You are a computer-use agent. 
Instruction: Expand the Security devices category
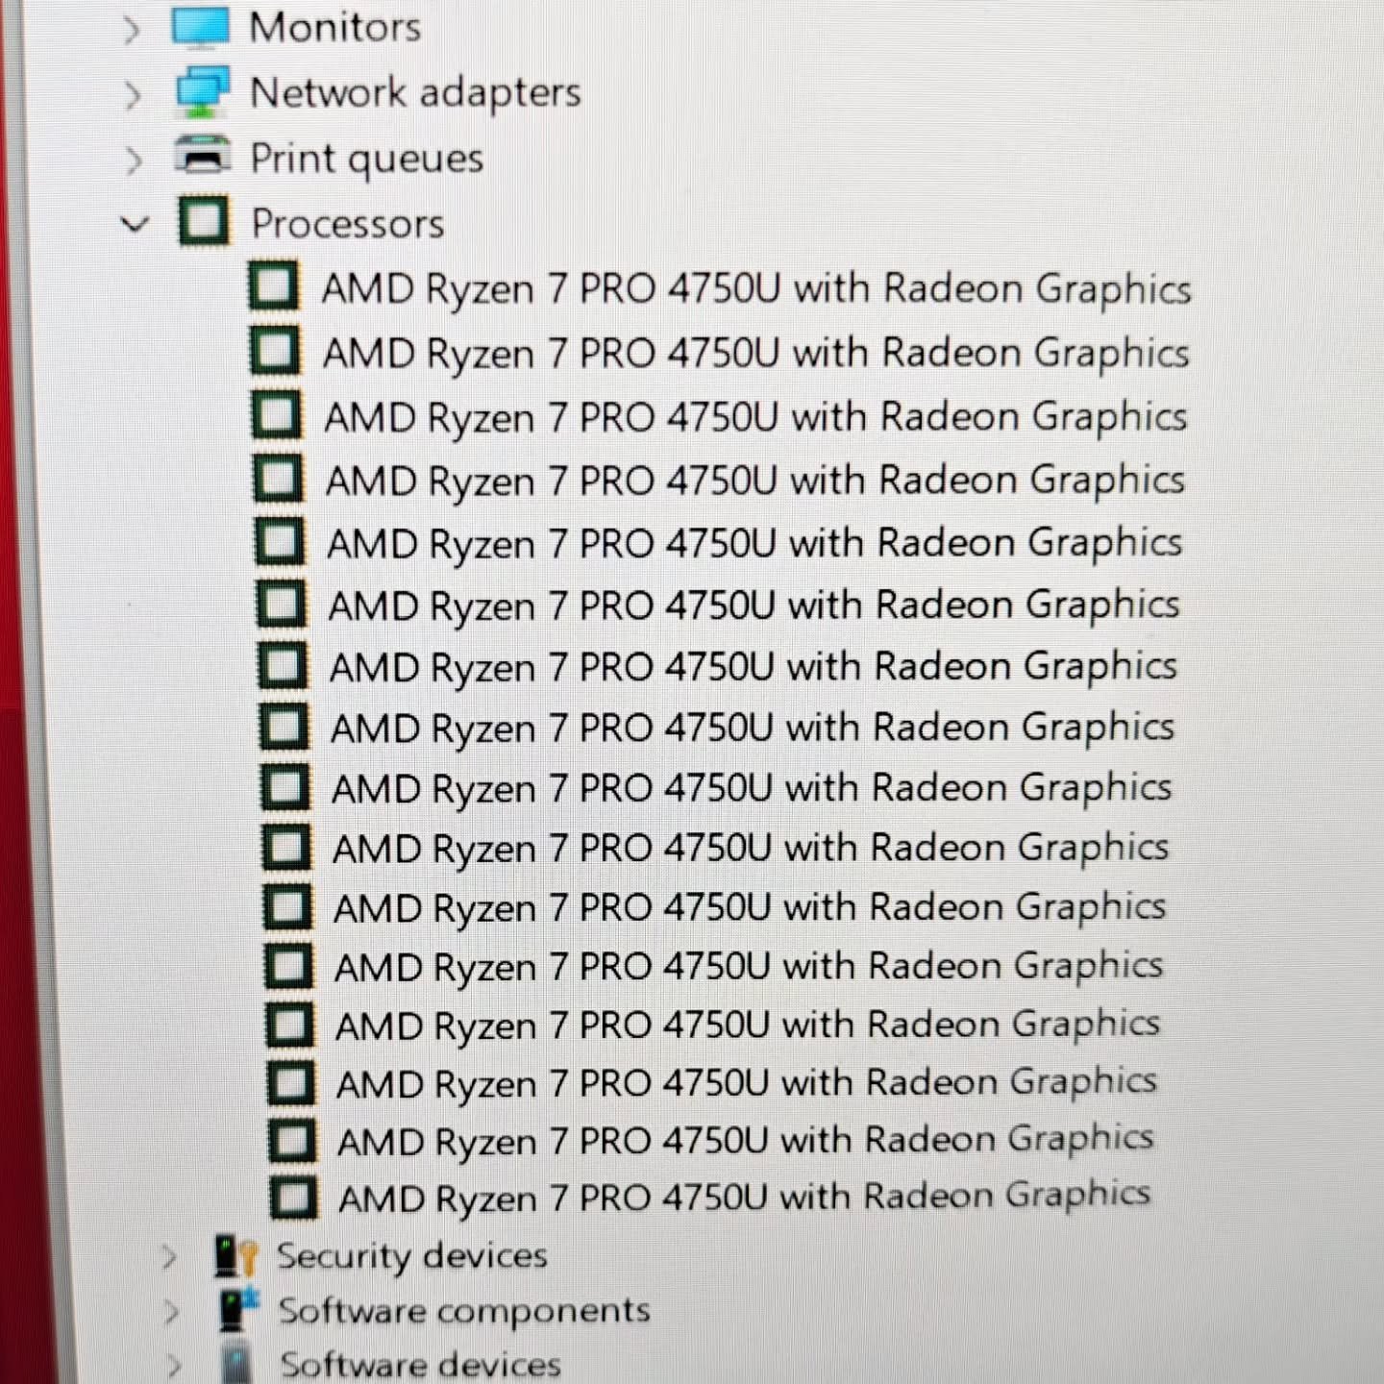click(170, 1256)
